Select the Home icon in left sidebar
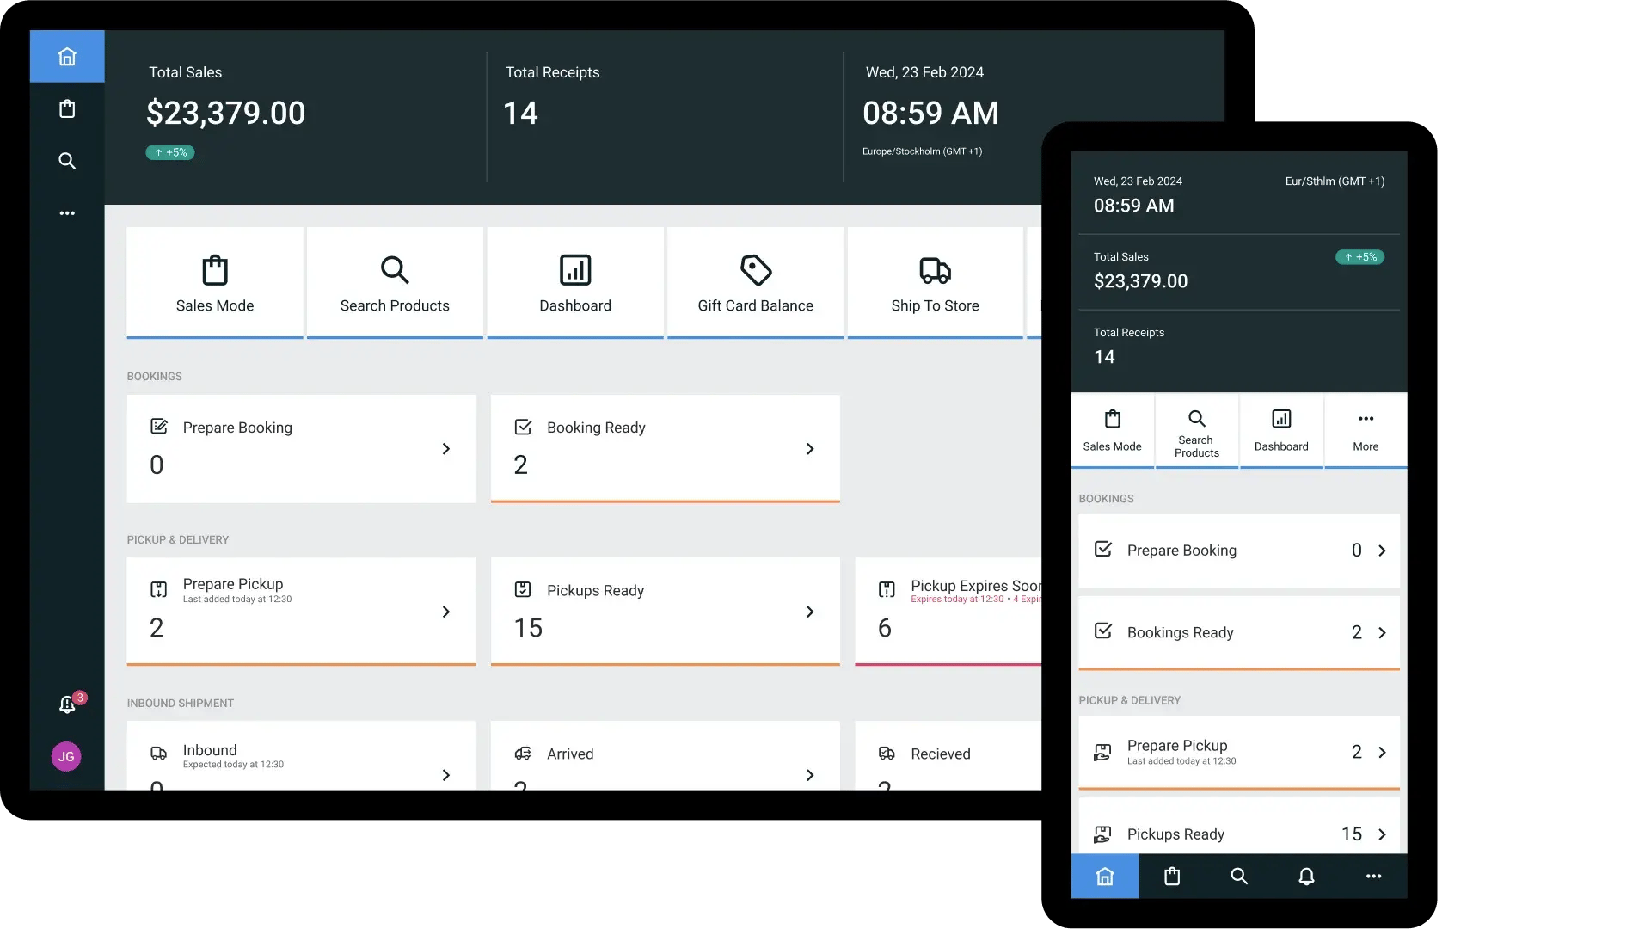Image resolution: width=1651 pixels, height=929 pixels. (x=67, y=55)
